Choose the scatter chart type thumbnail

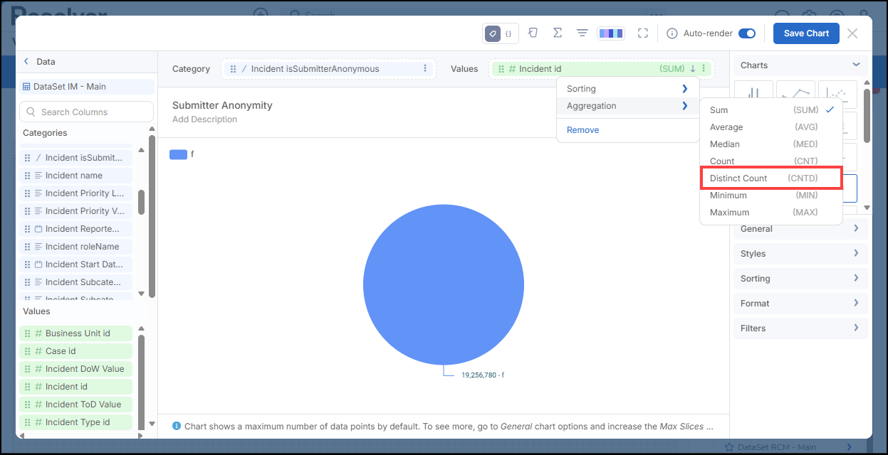[x=837, y=93]
